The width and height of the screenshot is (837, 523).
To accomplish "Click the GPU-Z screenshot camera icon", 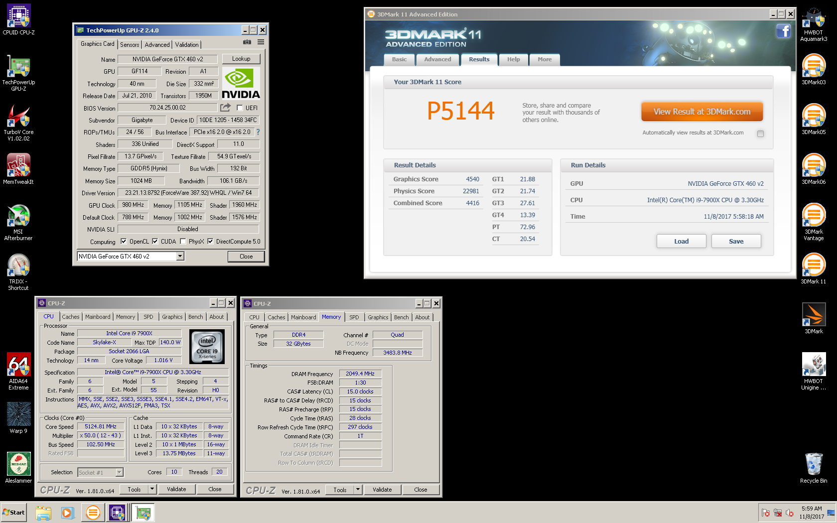I will pyautogui.click(x=247, y=42).
